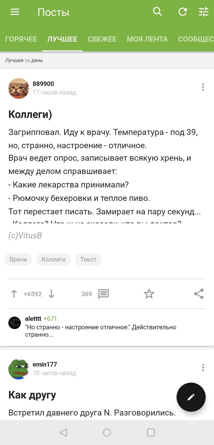Open the hamburger navigation menu

[x=15, y=12]
